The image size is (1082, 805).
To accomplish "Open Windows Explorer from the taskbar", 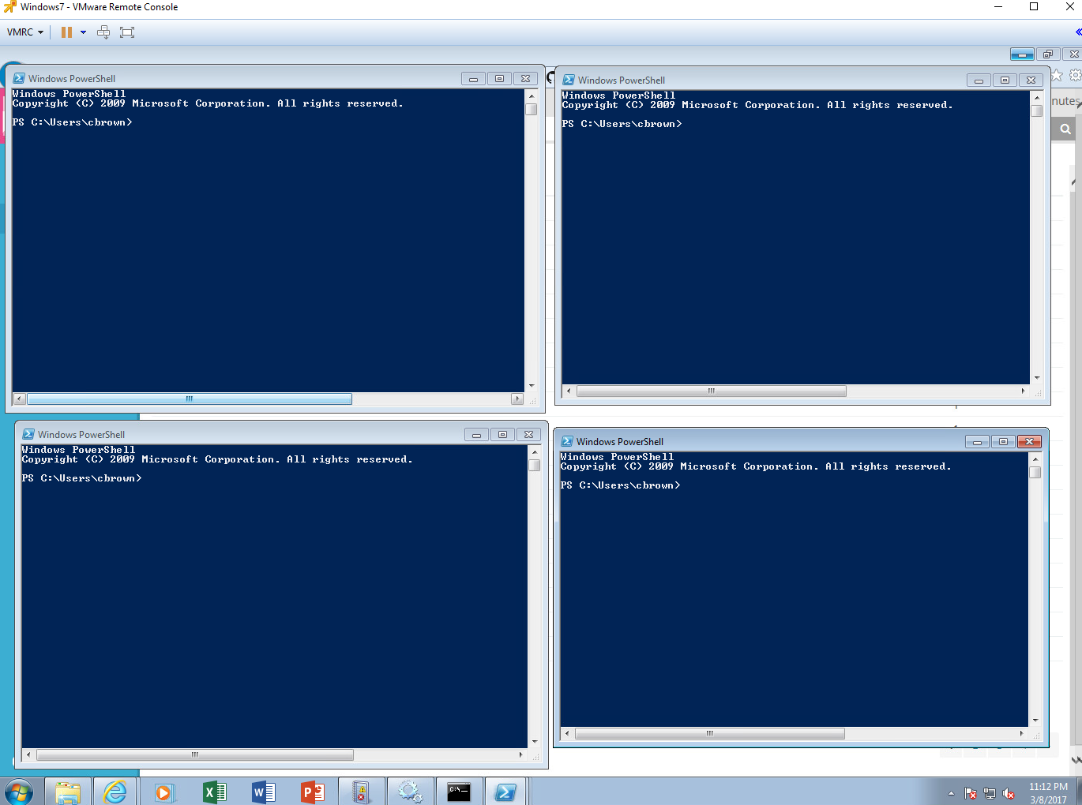I will pos(68,792).
